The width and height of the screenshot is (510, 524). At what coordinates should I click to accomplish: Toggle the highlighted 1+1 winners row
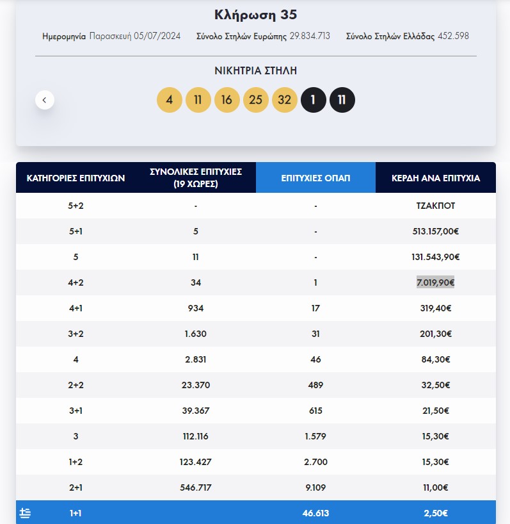point(255,512)
